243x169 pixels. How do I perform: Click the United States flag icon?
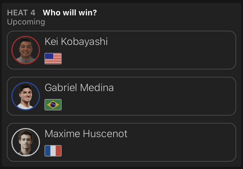click(53, 59)
